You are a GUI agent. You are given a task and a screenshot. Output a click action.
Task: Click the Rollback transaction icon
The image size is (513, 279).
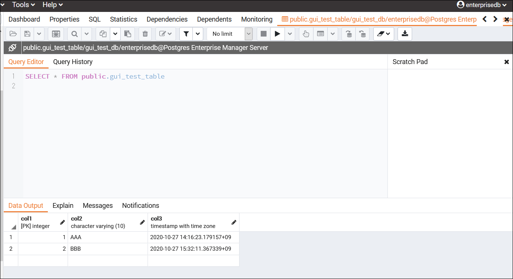362,34
